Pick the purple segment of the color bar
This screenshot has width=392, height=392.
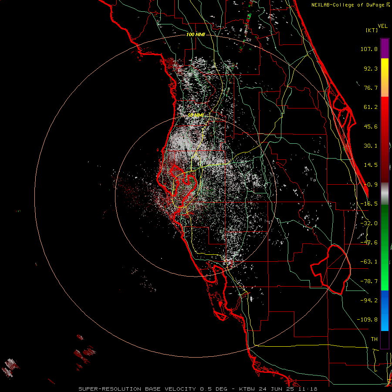[x=385, y=48]
